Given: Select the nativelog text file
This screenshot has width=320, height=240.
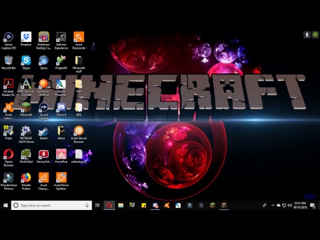Looking at the screenshot, I should (79, 156).
